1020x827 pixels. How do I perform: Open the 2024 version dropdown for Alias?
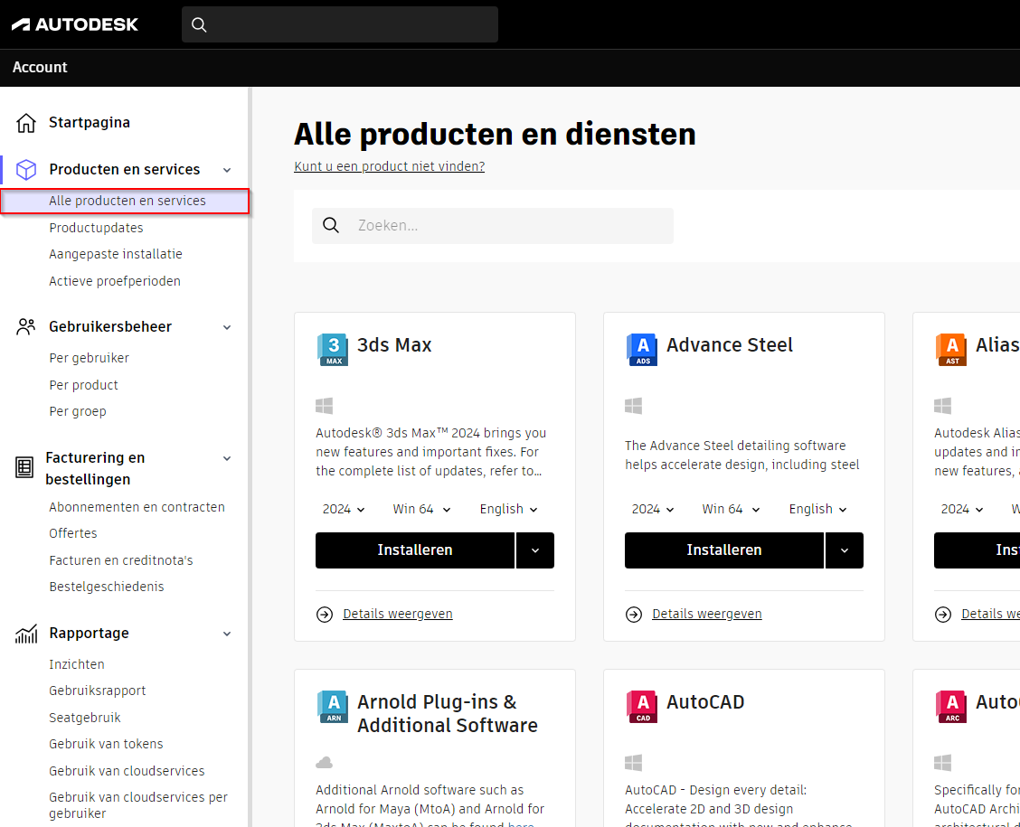pos(961,509)
